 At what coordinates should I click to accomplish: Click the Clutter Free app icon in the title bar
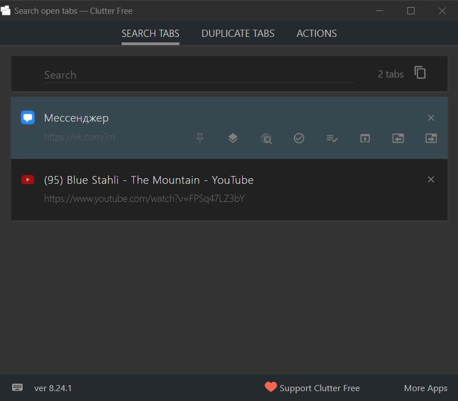[6, 10]
